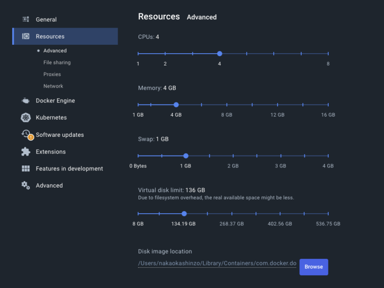
Task: Set Swap slider to the 4 GB mark
Action: tap(328, 156)
